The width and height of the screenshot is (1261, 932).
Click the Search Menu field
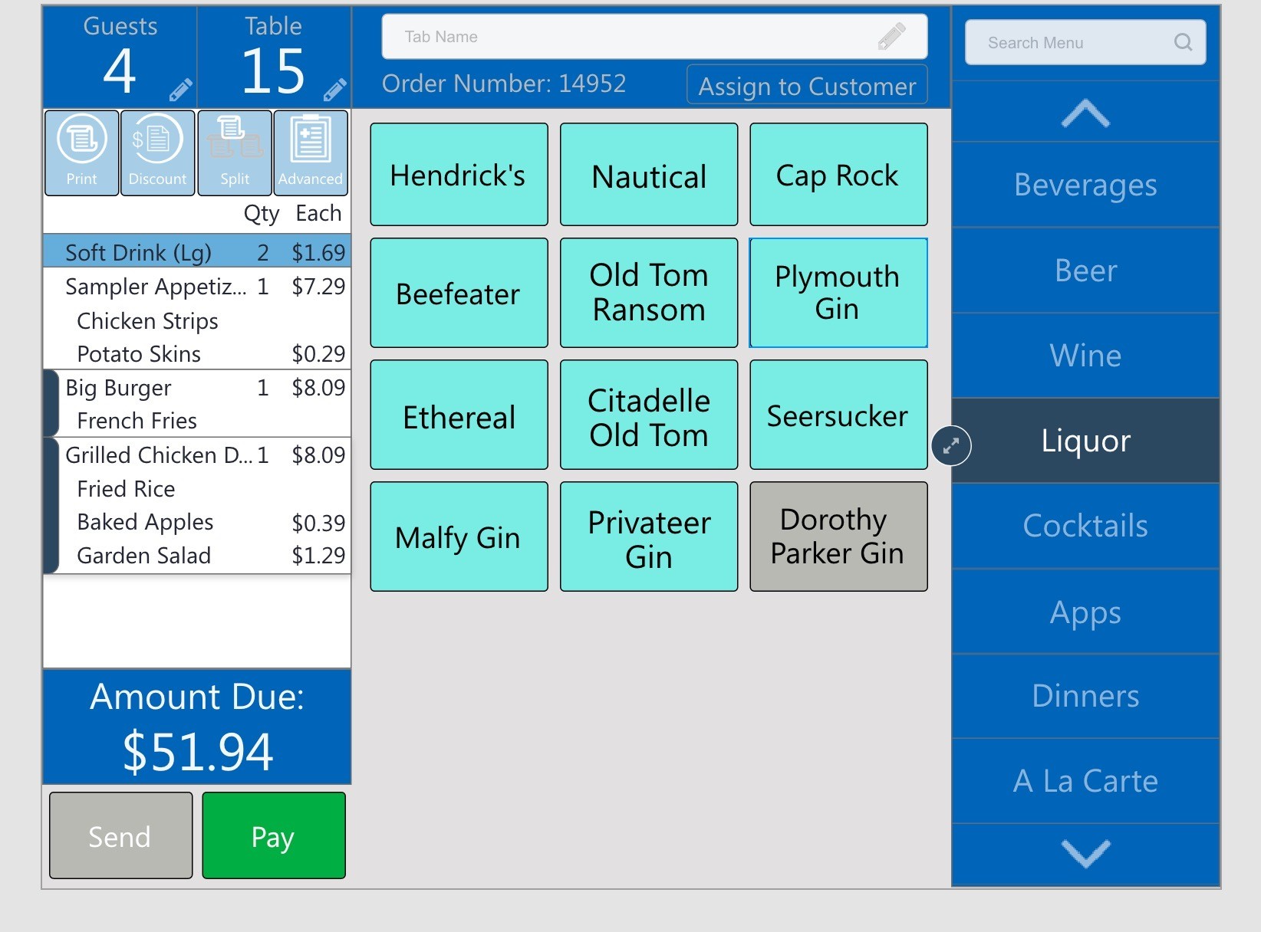click(x=1085, y=42)
